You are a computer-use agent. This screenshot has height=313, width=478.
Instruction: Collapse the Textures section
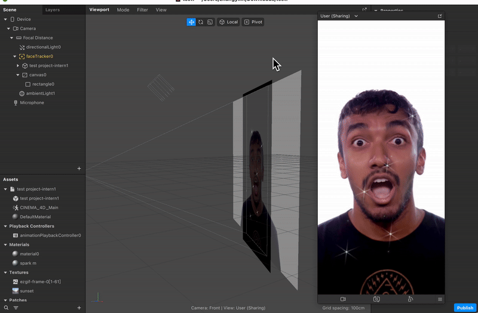5,272
